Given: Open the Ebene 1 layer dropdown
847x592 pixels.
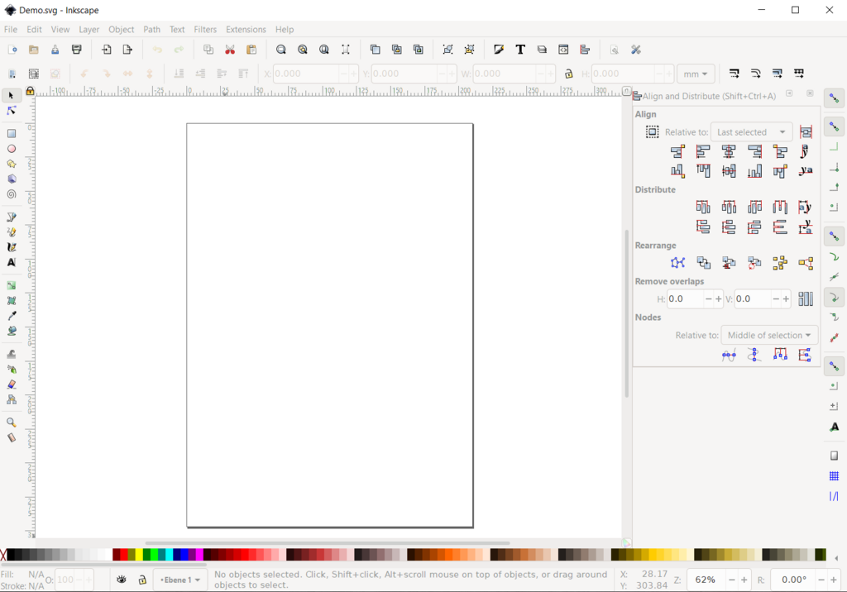Looking at the screenshot, I should 179,580.
